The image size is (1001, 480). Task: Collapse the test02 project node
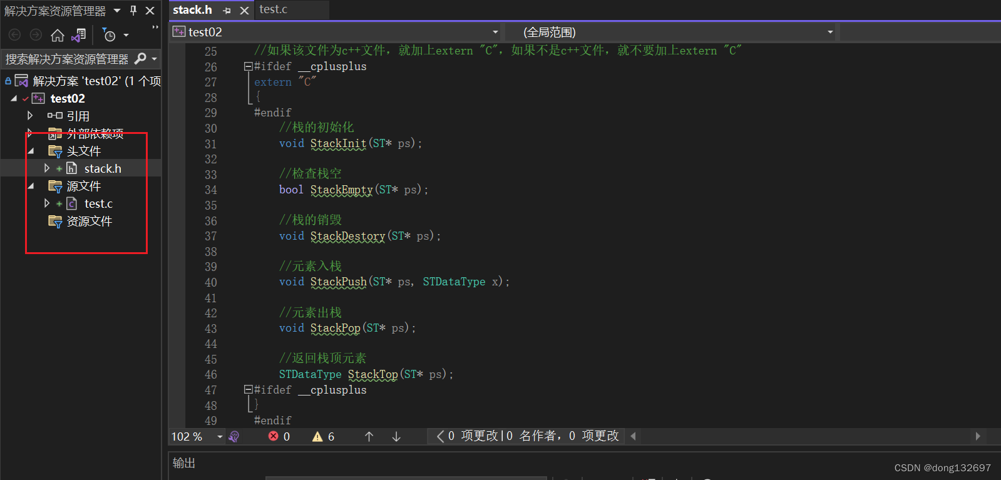point(14,98)
